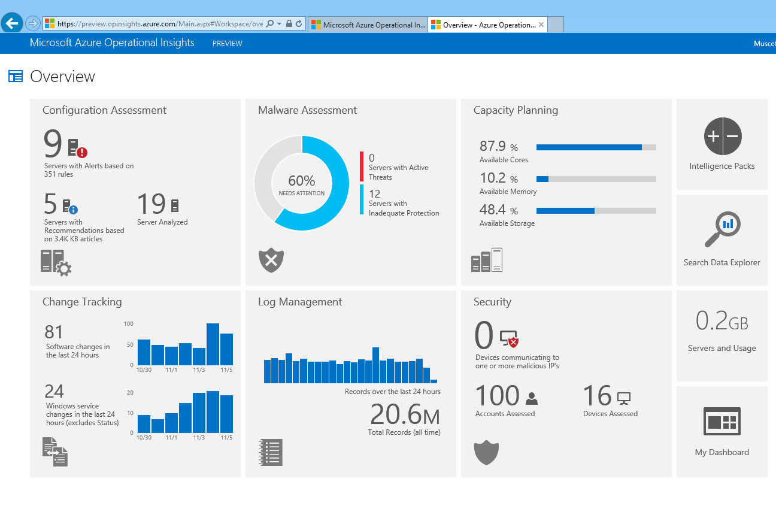Click the Intelligence Packs tile label
The height and width of the screenshot is (515, 776).
(x=722, y=166)
